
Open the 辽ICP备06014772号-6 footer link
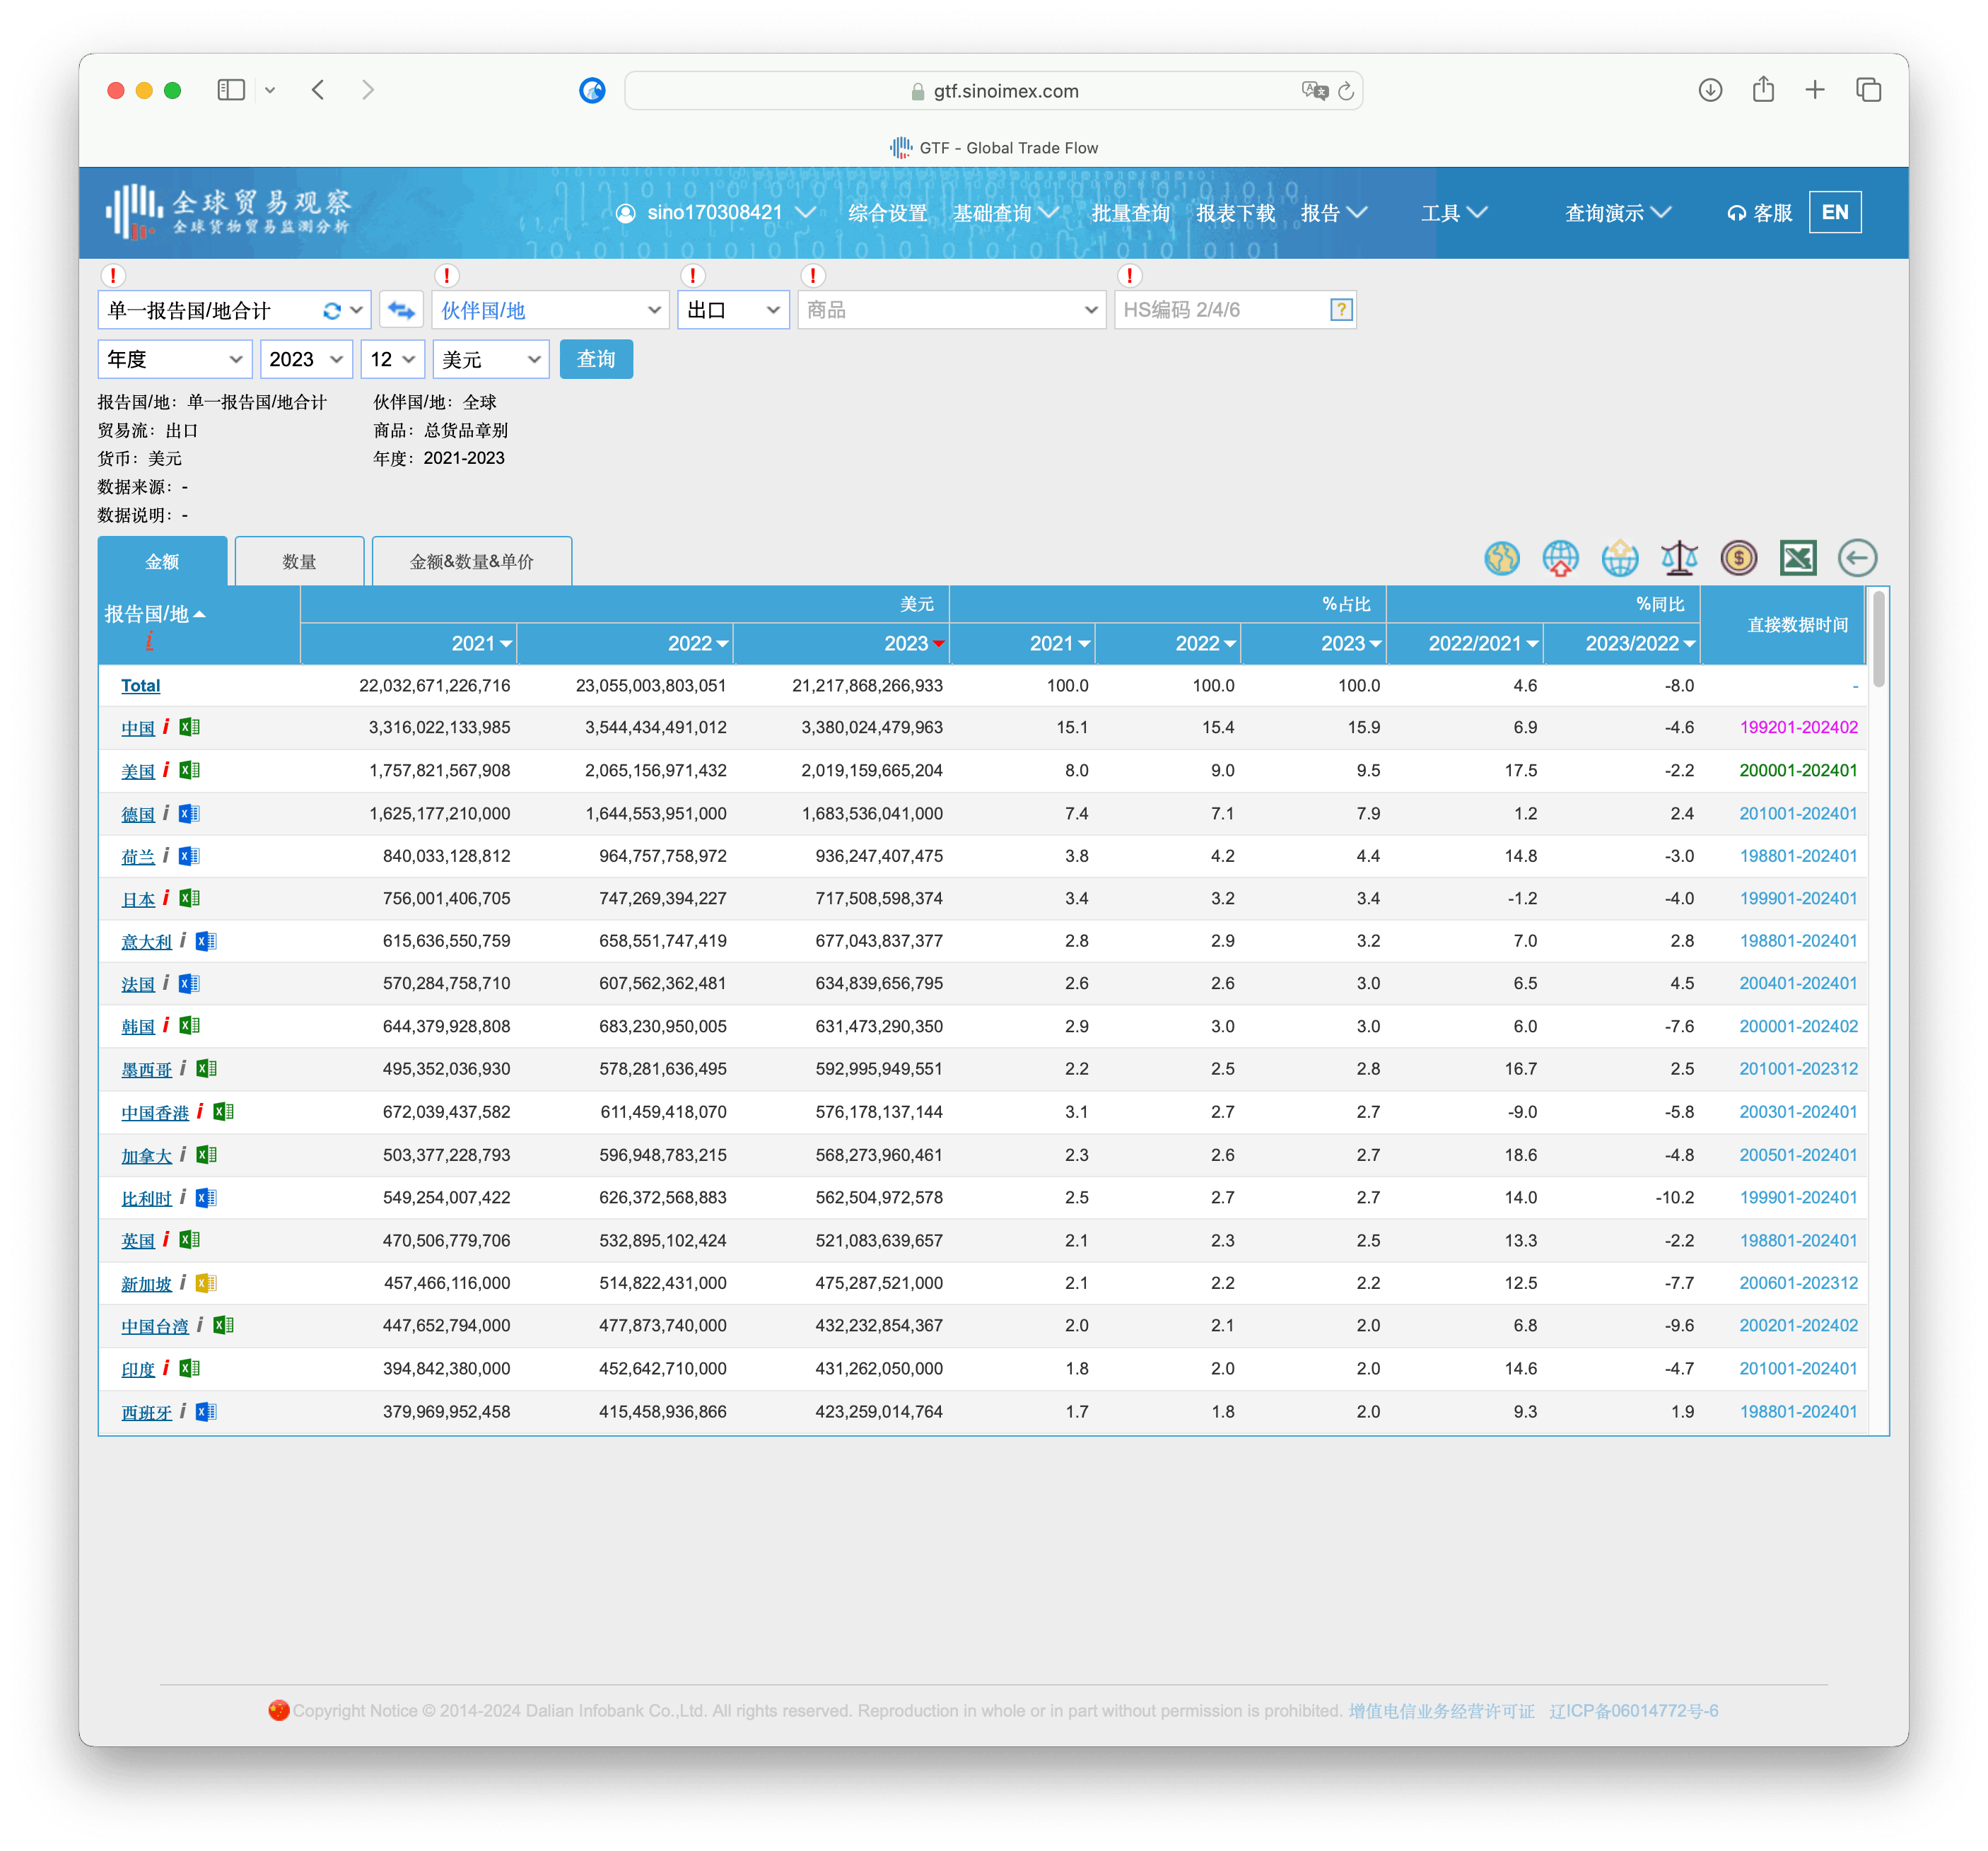coord(1633,1710)
